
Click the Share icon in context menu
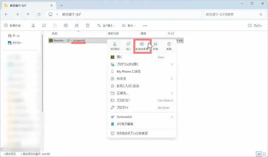click(x=155, y=44)
